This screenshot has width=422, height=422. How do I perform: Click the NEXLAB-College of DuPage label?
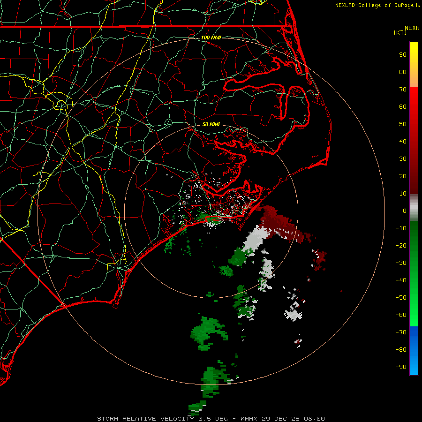(377, 5)
